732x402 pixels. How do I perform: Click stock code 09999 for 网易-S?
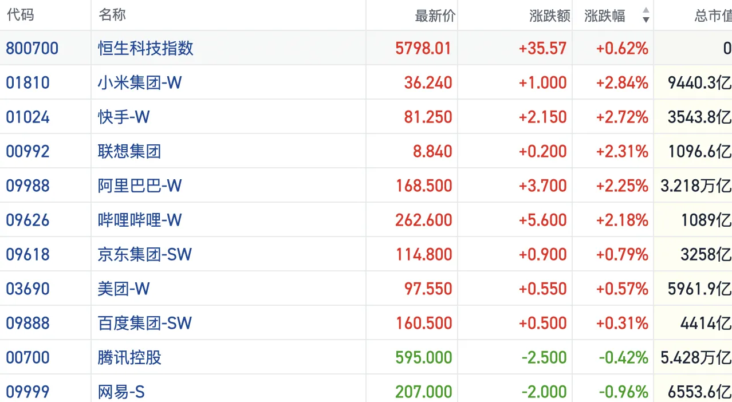[x=27, y=392]
